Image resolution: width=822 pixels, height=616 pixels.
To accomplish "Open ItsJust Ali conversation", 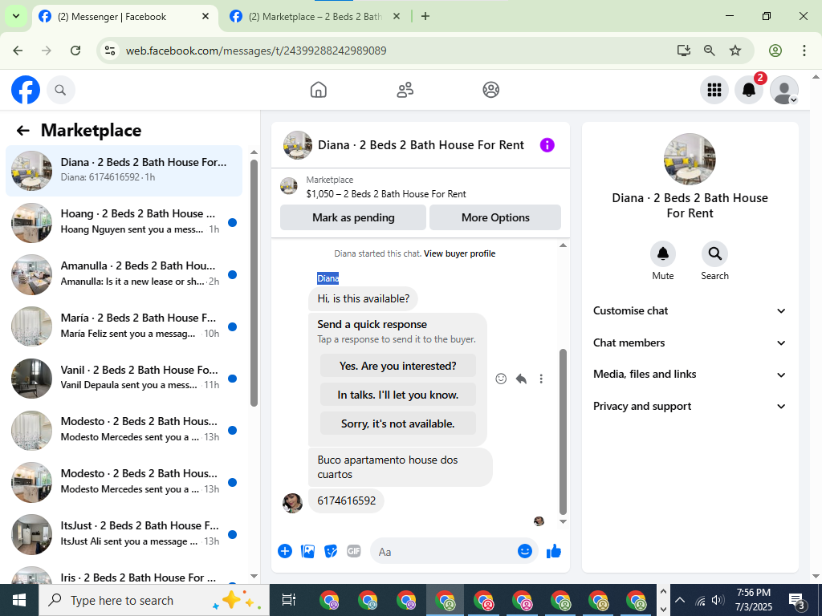I will coord(124,533).
